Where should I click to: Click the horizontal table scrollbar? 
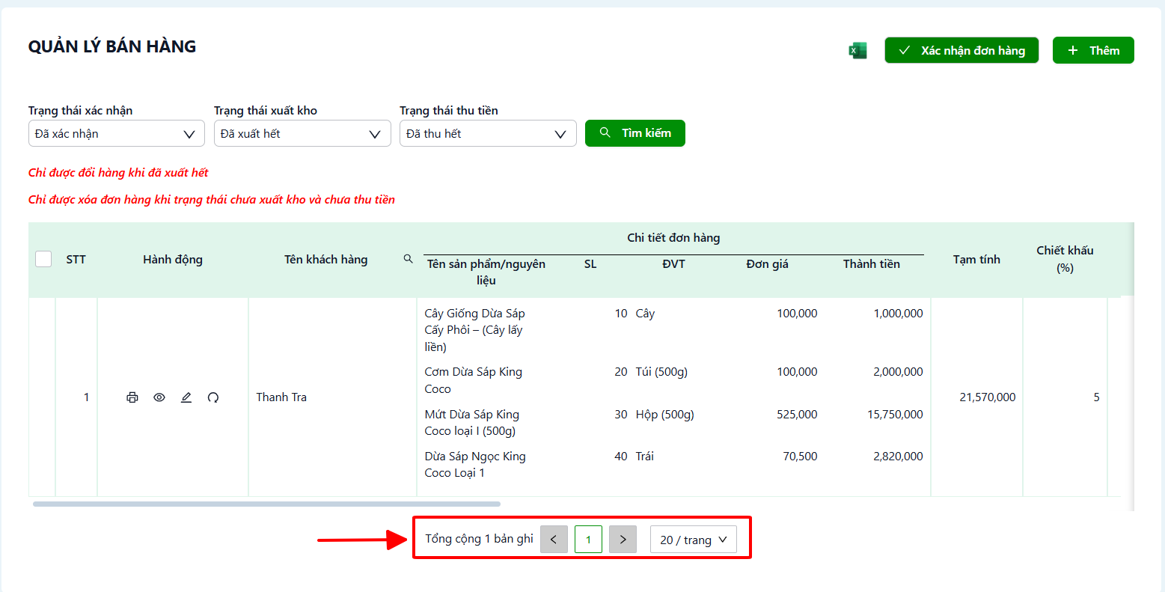click(x=266, y=504)
